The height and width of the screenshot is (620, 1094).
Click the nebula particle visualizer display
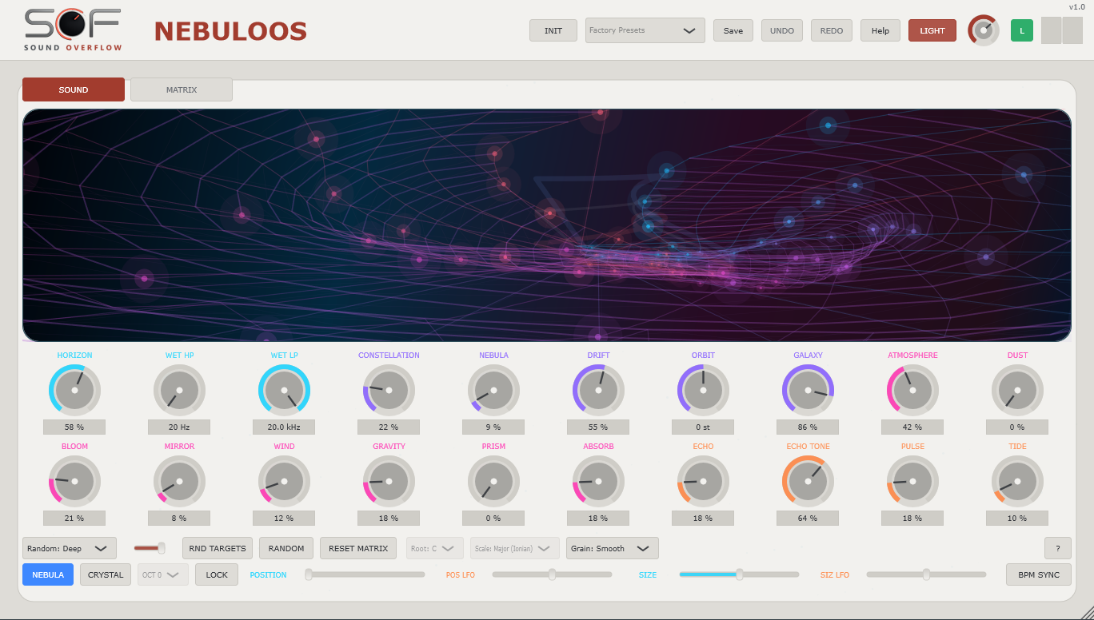point(547,225)
